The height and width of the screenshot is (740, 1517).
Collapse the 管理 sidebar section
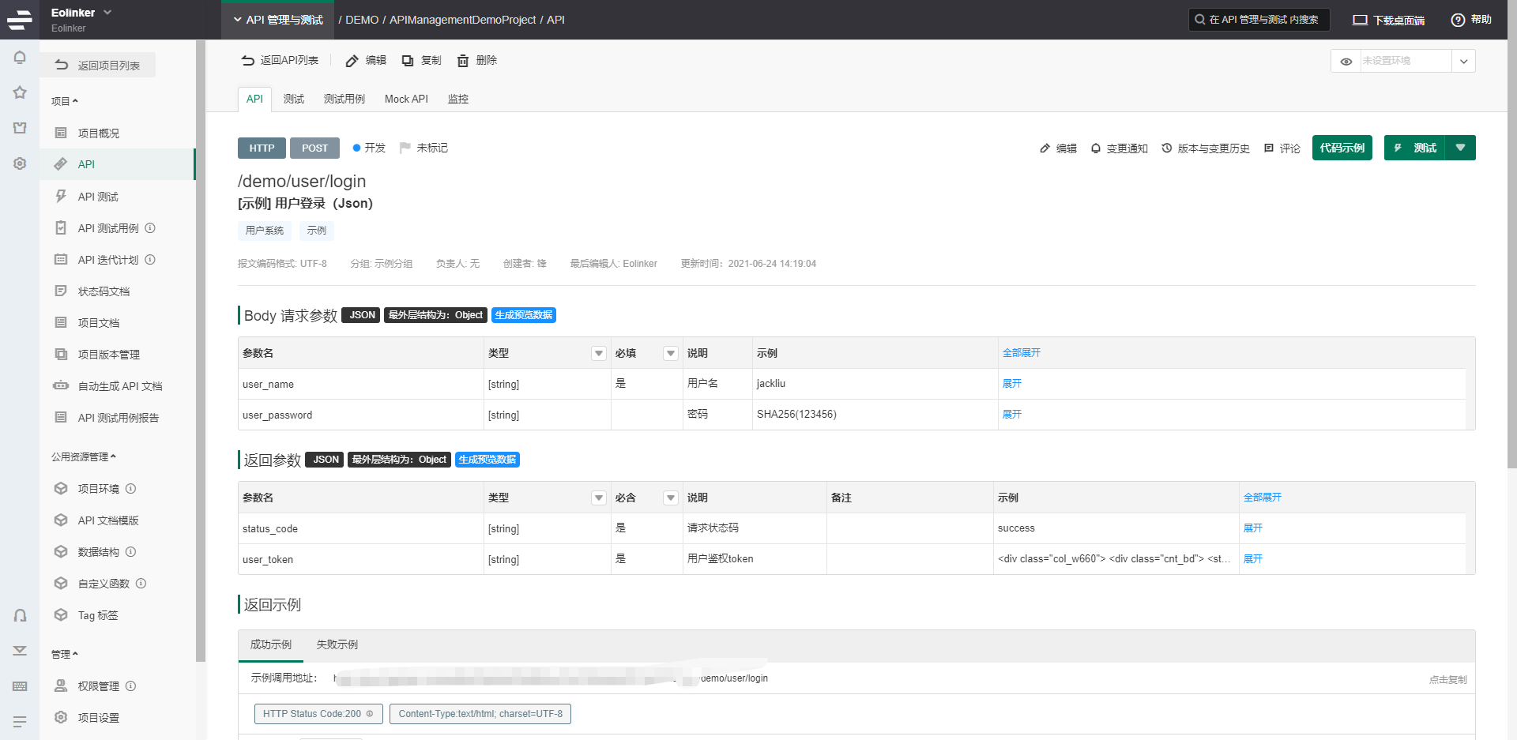click(65, 654)
